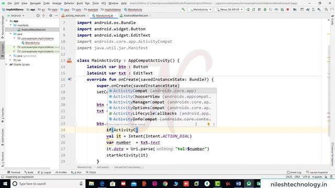Open the VCS menu

tap(104, 3)
